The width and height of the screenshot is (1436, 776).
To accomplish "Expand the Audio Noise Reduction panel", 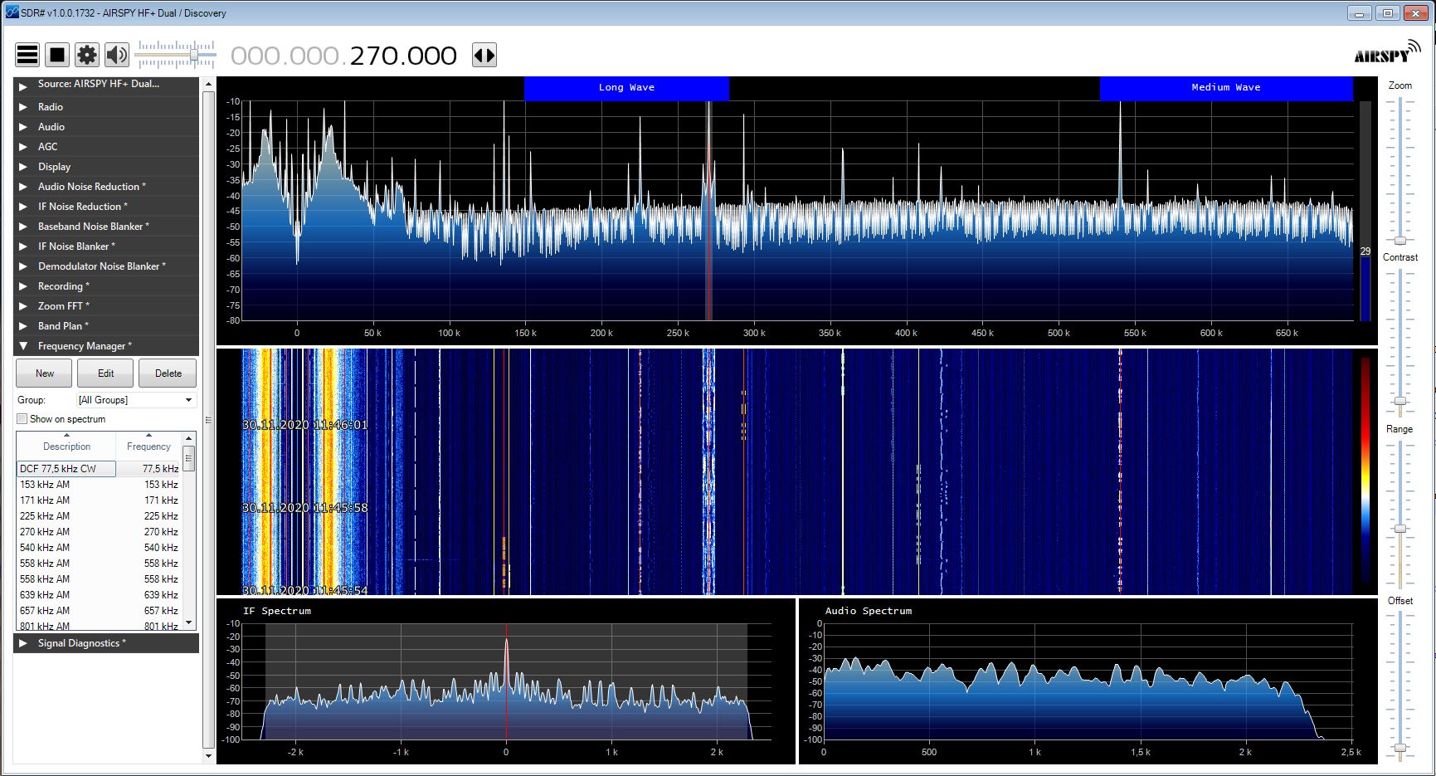I will click(x=106, y=187).
